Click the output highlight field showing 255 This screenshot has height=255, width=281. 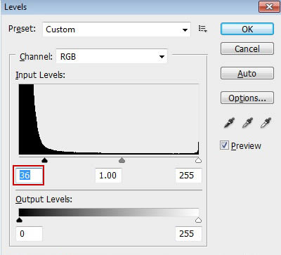click(188, 233)
